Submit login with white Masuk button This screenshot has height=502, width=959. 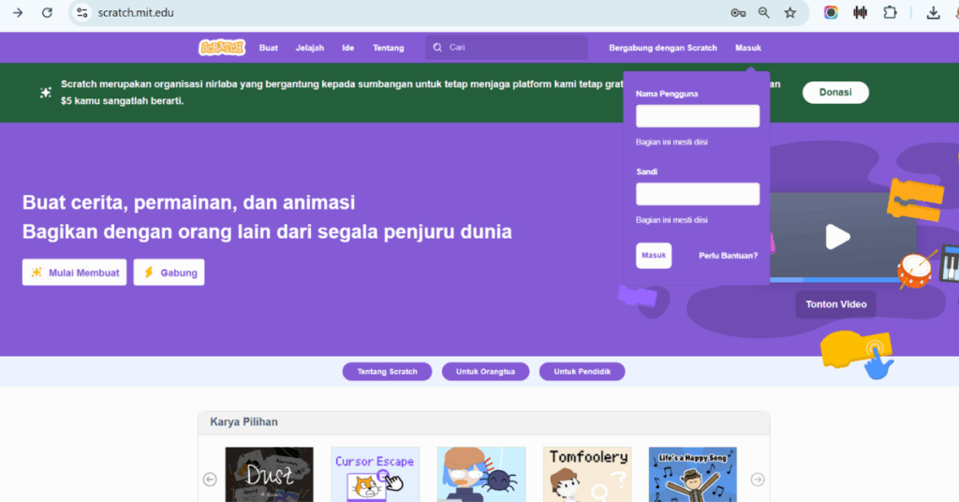[654, 256]
